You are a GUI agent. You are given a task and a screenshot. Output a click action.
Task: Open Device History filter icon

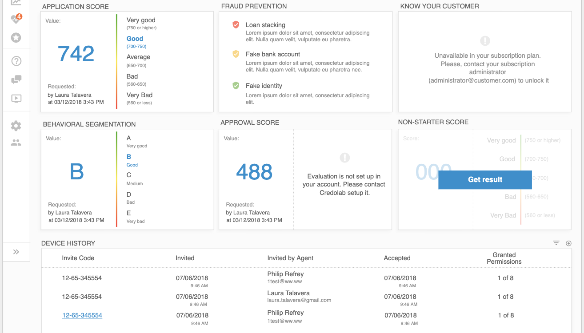556,243
